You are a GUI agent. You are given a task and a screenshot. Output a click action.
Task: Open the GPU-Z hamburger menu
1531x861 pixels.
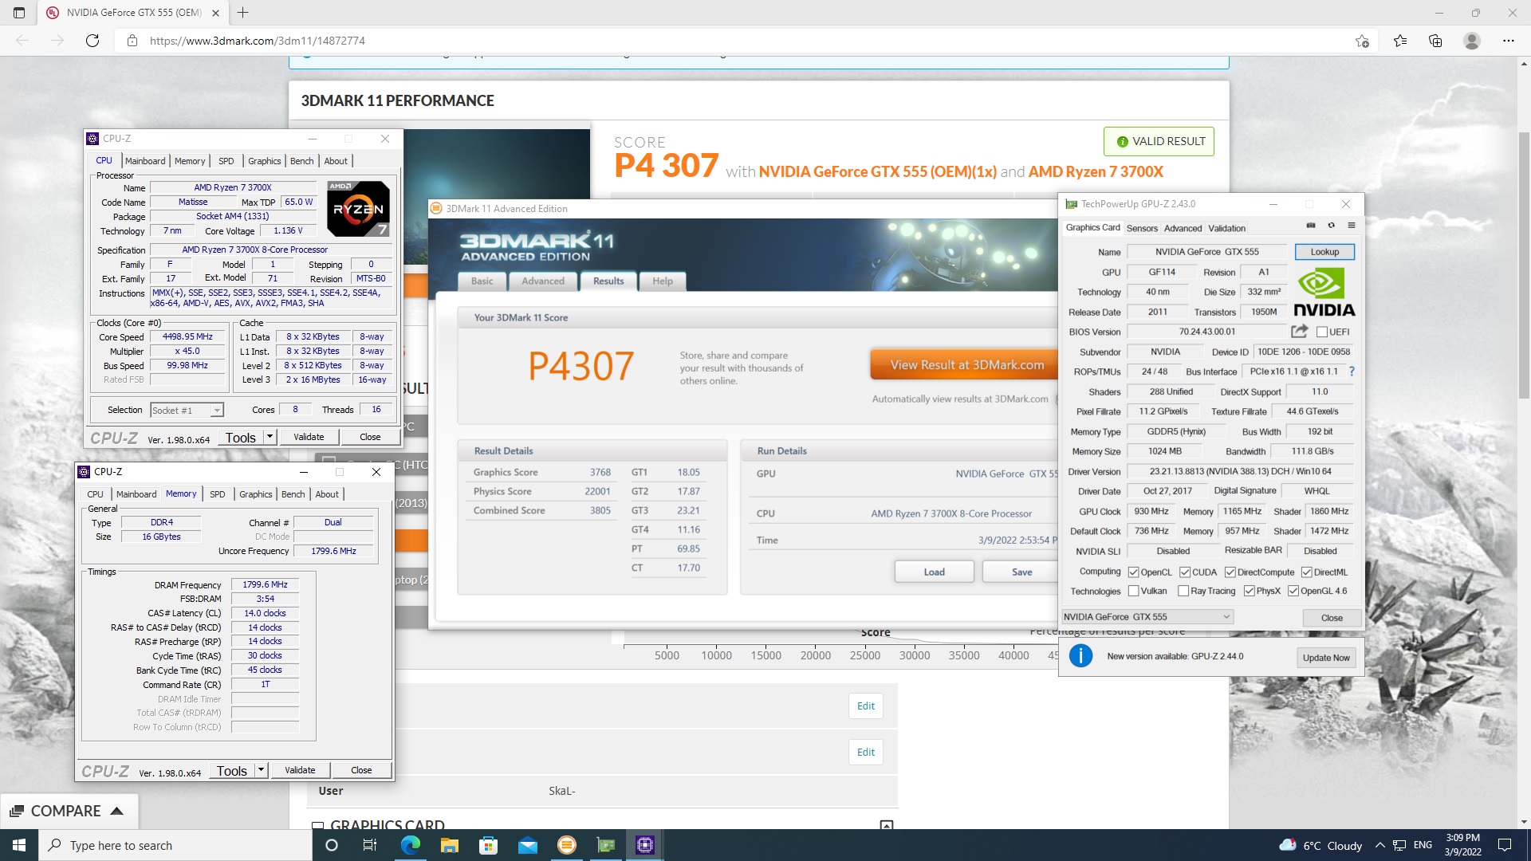click(x=1352, y=226)
